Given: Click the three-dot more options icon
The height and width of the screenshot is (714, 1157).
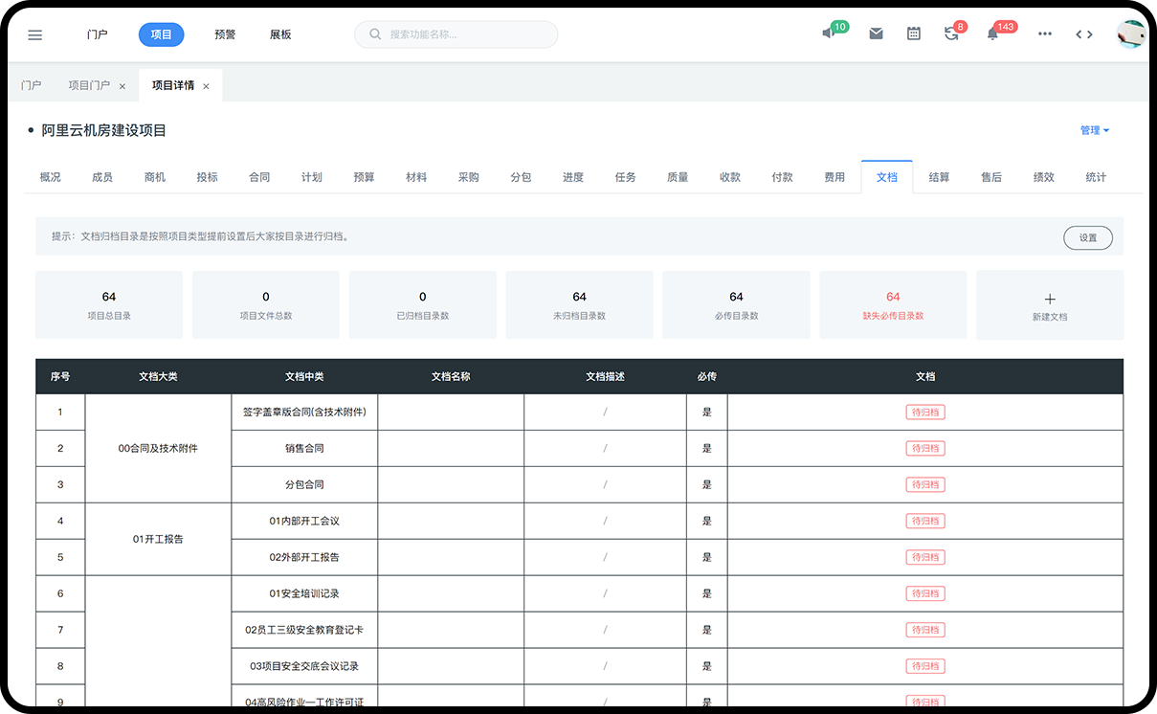Looking at the screenshot, I should click(1045, 33).
